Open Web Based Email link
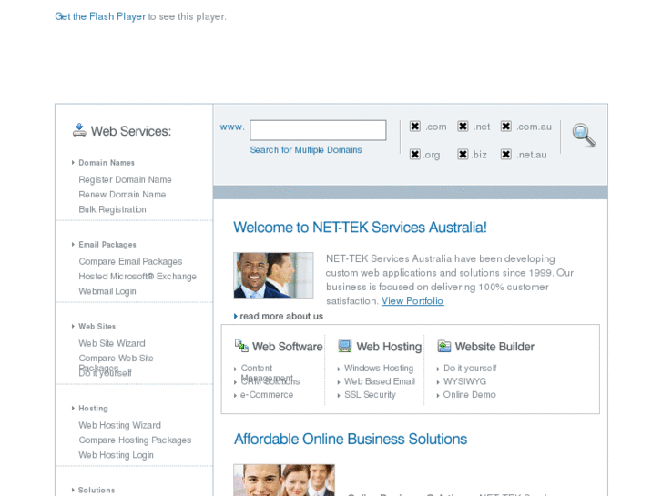662x496 pixels. coord(380,381)
